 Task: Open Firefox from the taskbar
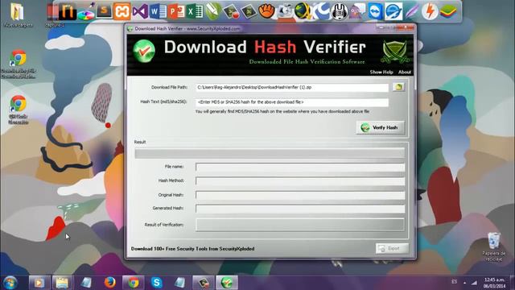click(x=109, y=283)
